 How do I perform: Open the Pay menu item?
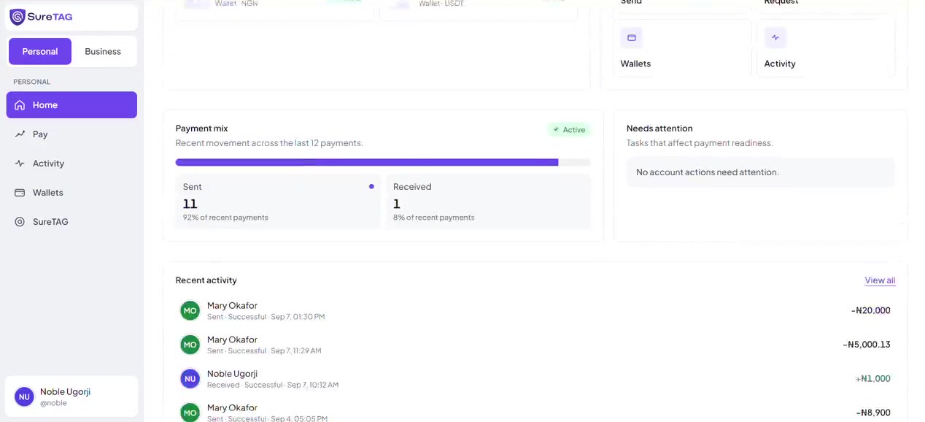click(71, 134)
